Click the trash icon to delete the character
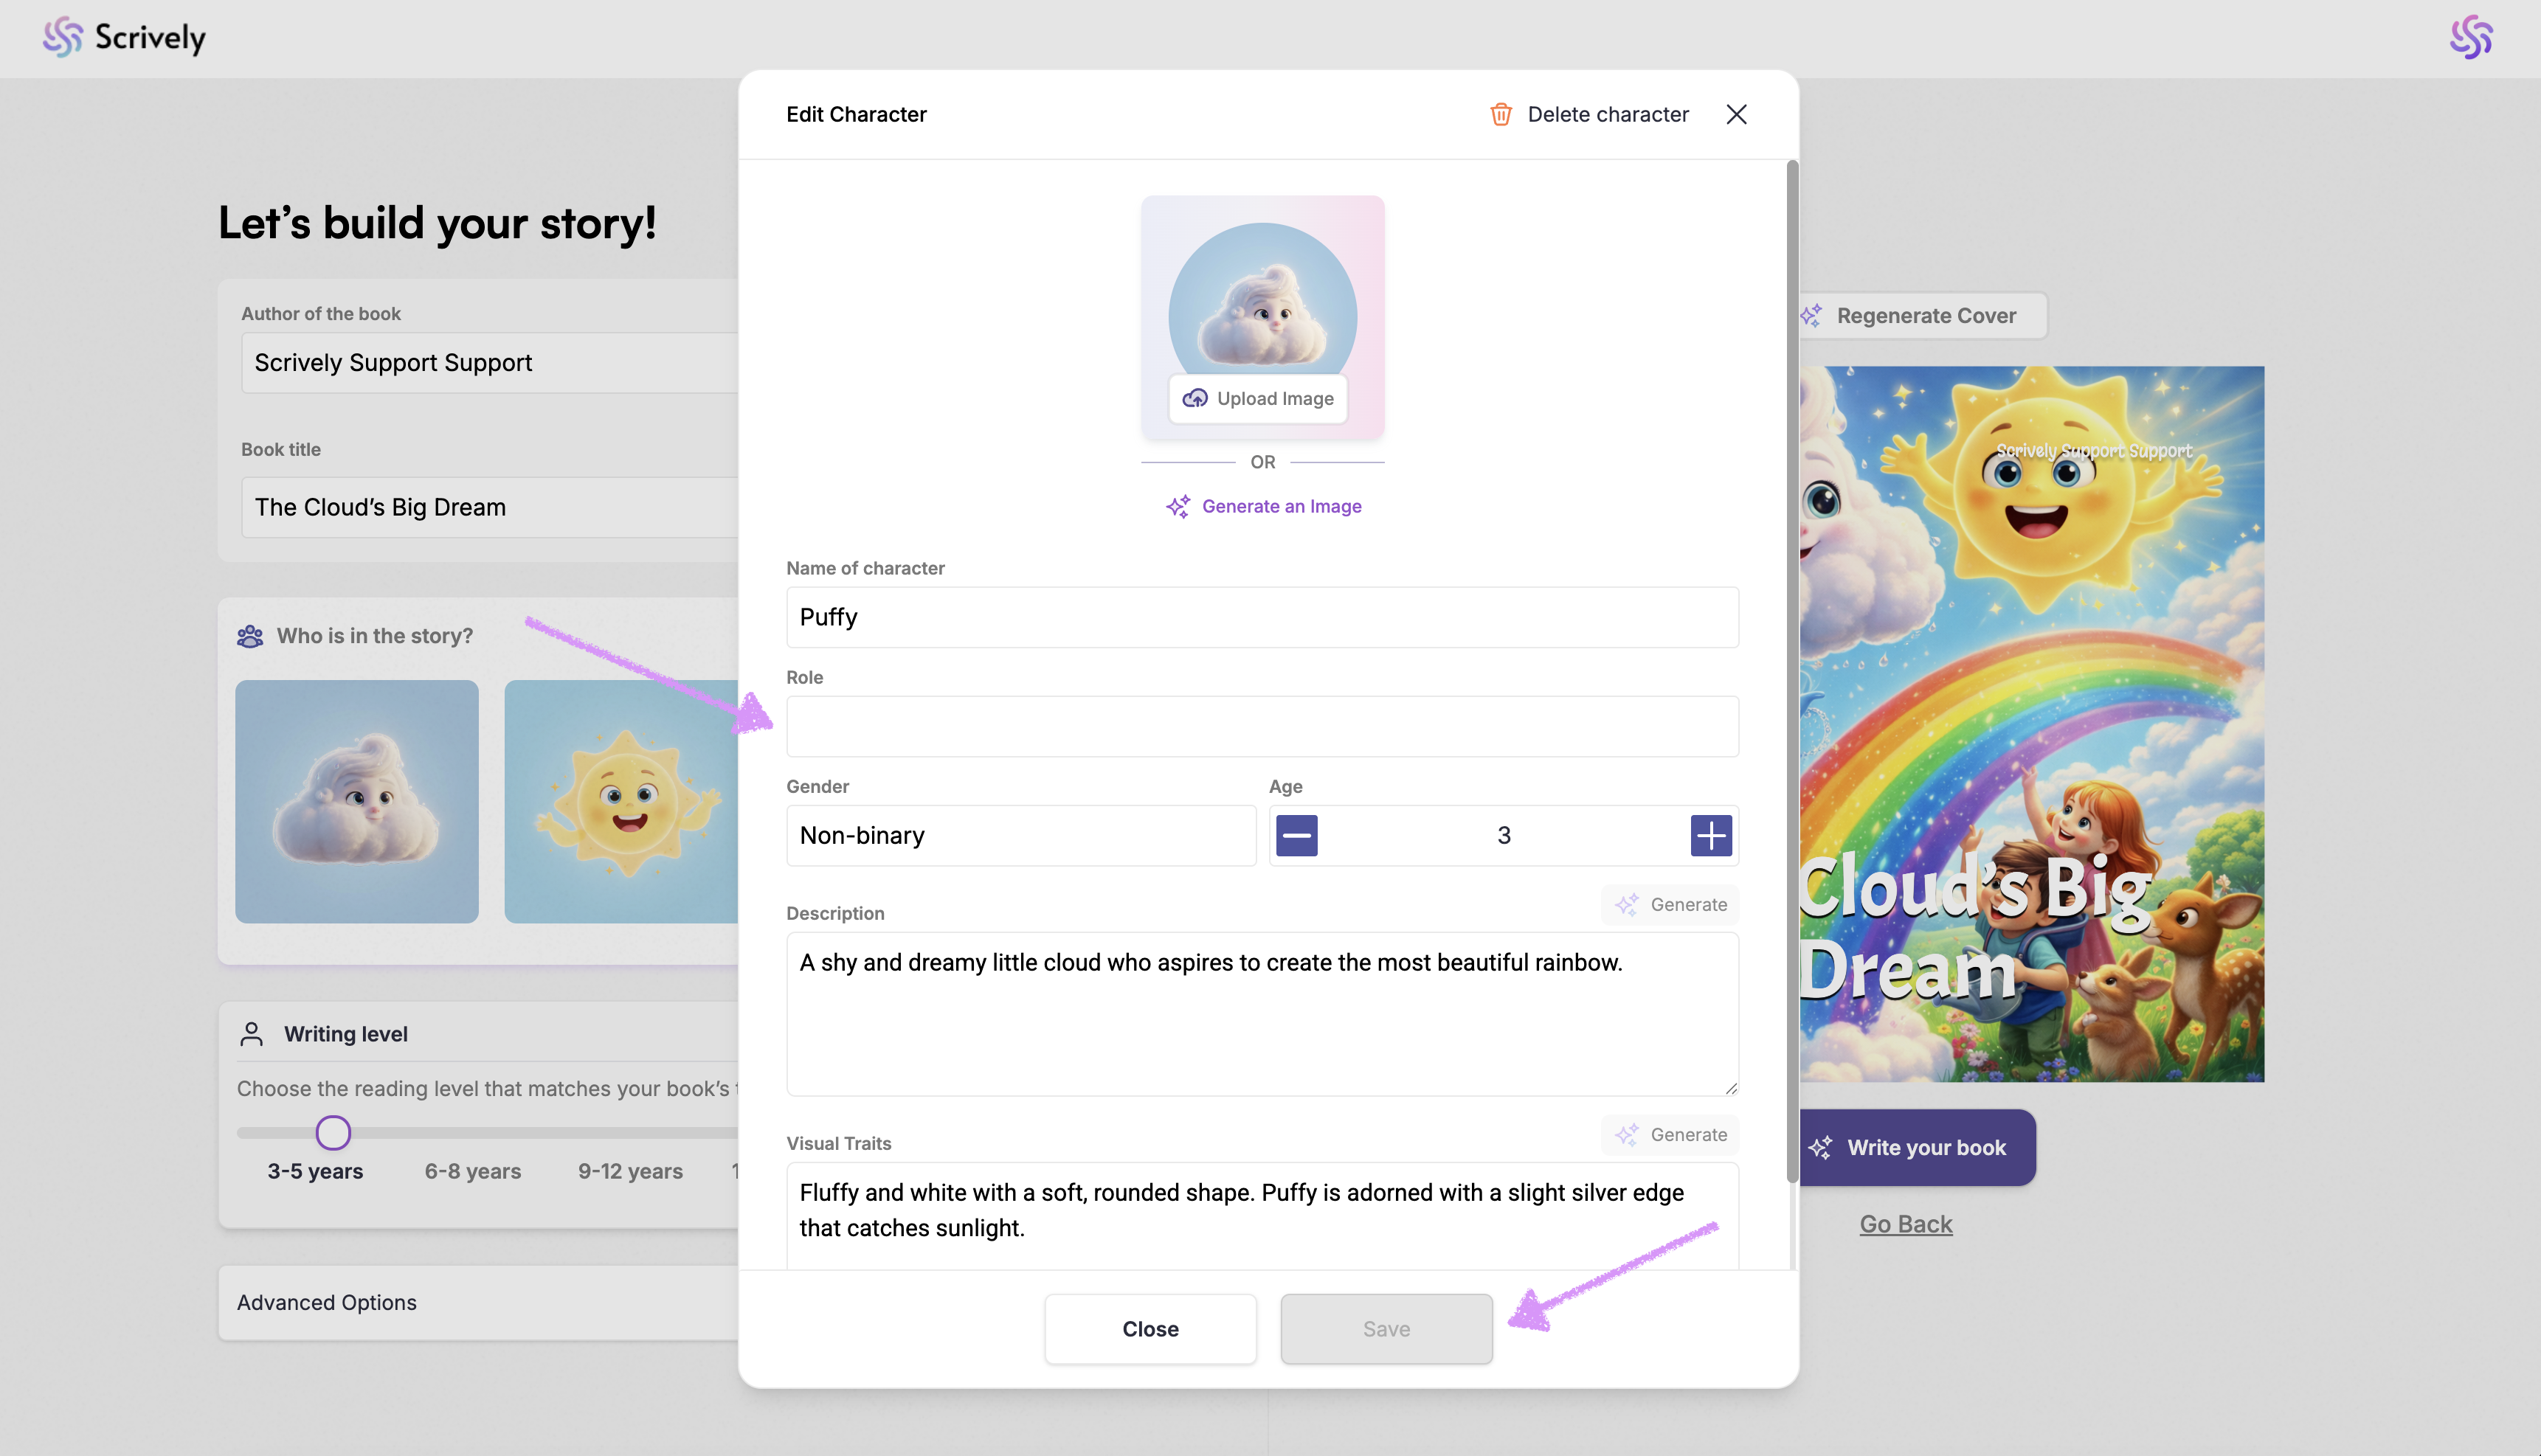 click(x=1500, y=114)
